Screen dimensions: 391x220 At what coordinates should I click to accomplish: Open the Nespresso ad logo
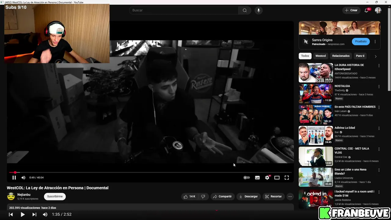305,42
